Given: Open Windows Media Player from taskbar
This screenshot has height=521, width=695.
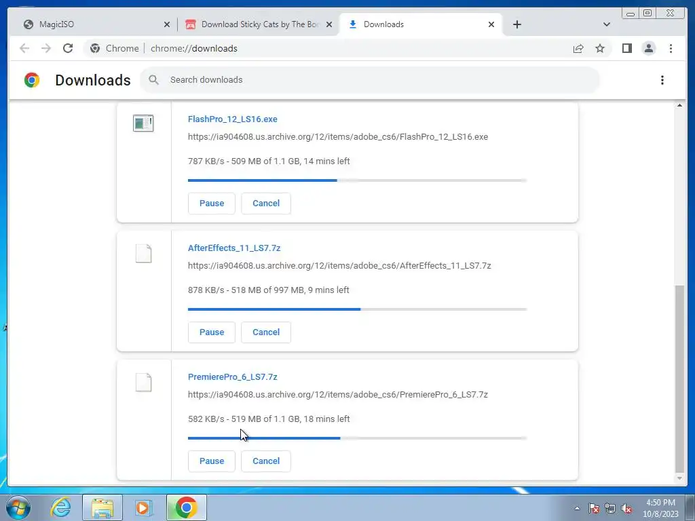Looking at the screenshot, I should click(x=144, y=507).
